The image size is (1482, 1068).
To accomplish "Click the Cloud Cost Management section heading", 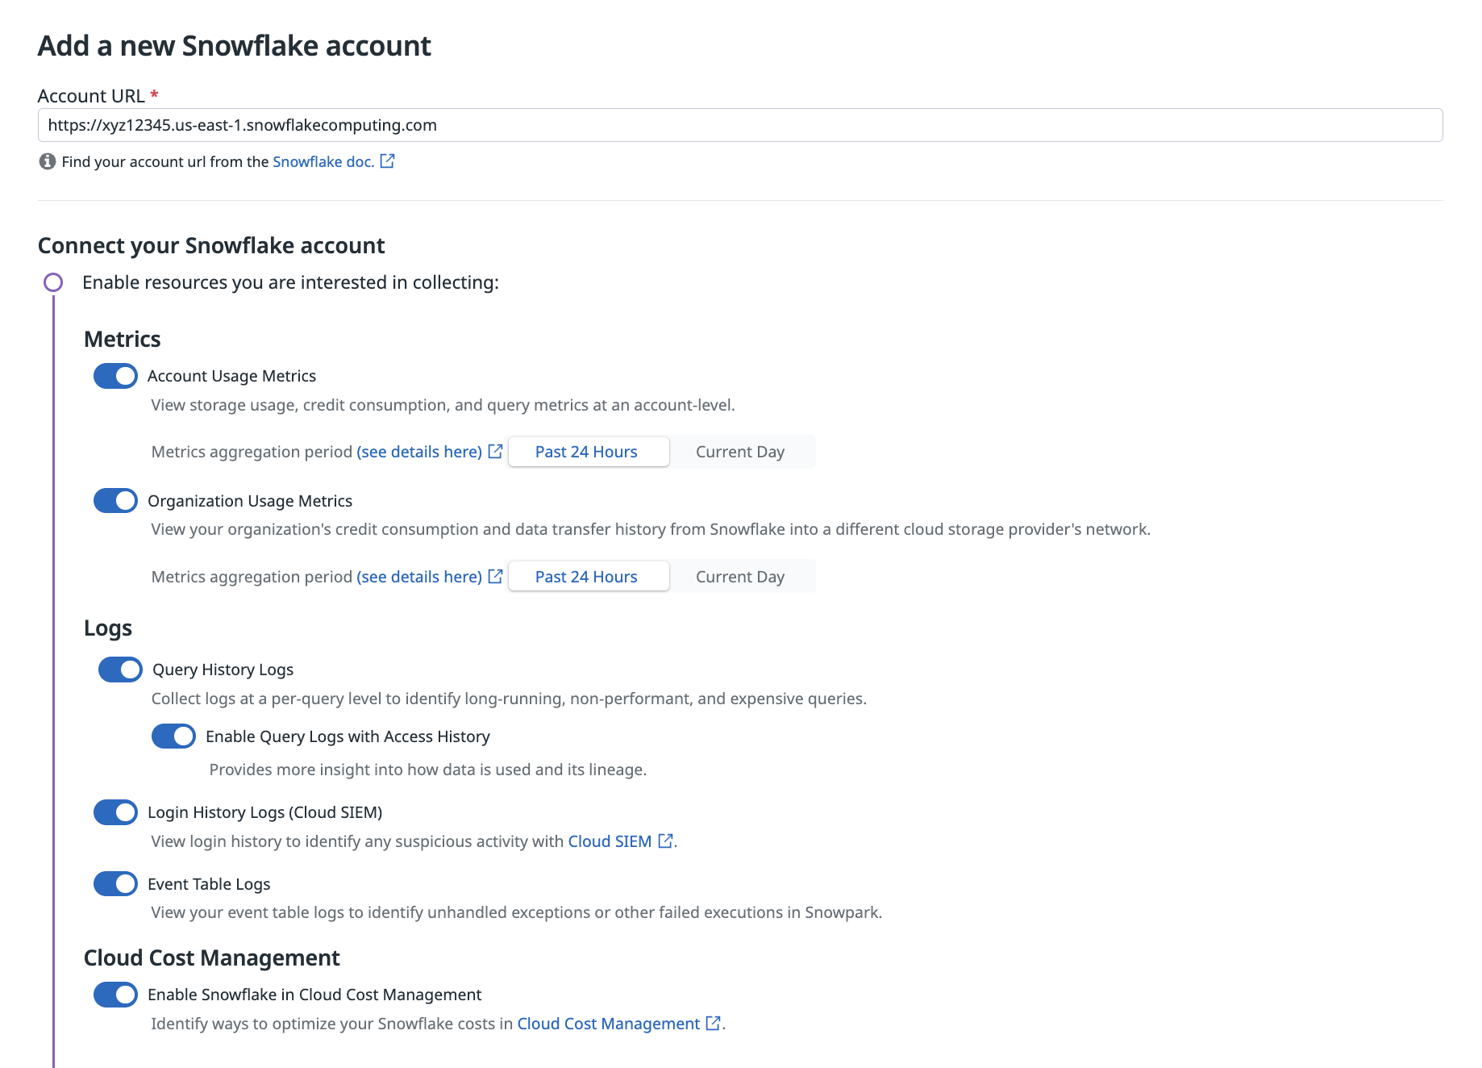I will (212, 957).
